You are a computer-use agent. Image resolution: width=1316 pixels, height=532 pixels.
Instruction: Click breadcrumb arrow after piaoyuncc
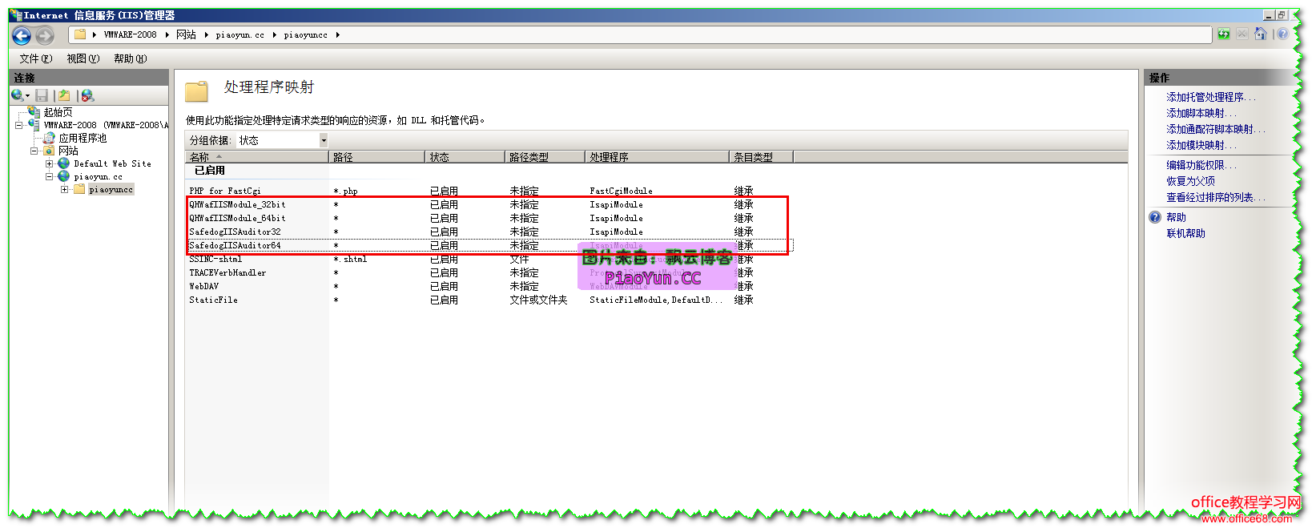pyautogui.click(x=337, y=34)
